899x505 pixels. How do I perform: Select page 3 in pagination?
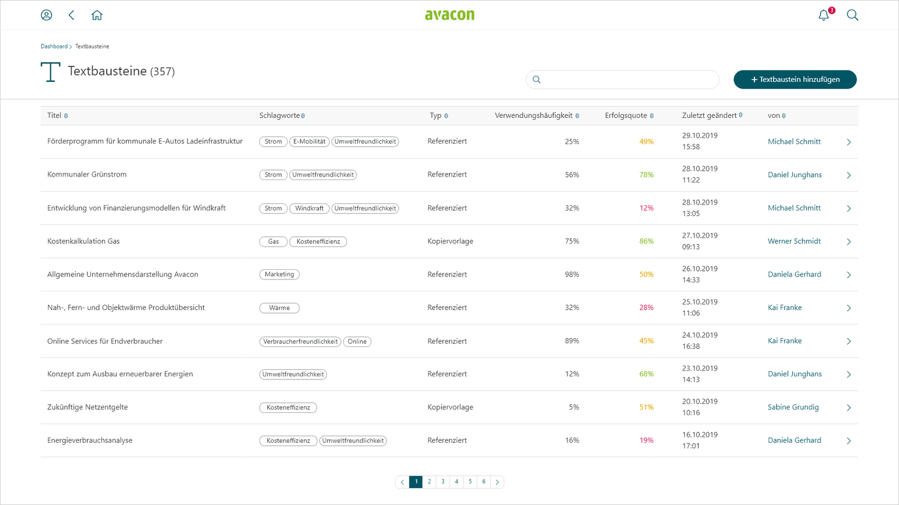click(443, 482)
